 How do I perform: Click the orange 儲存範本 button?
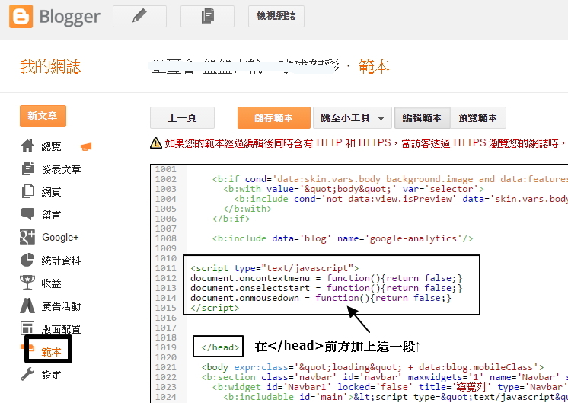point(274,118)
